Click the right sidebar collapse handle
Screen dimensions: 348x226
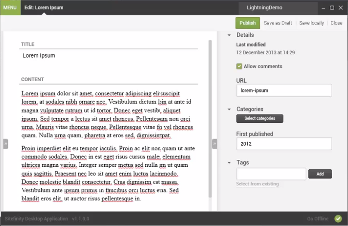point(214,144)
